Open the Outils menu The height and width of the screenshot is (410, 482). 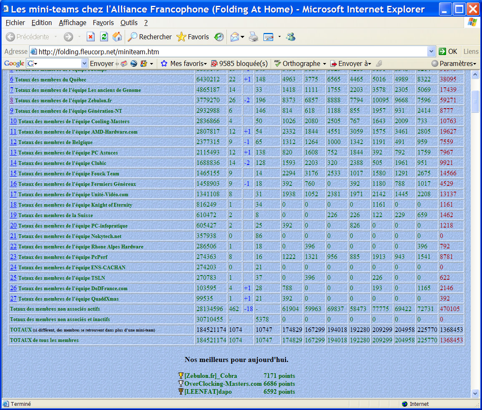pyautogui.click(x=129, y=23)
